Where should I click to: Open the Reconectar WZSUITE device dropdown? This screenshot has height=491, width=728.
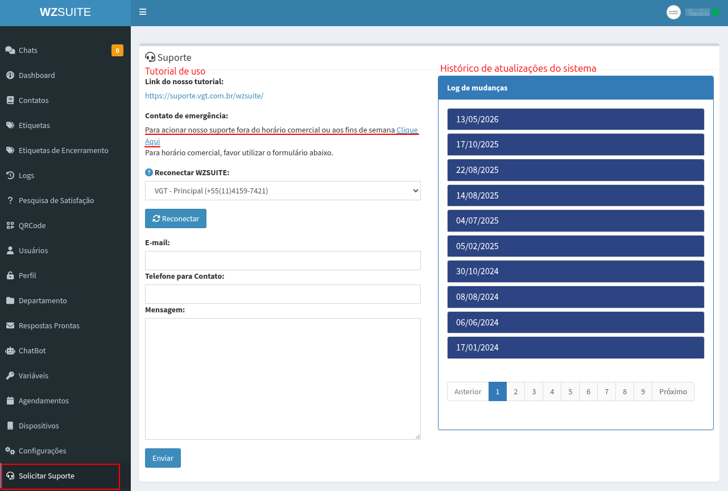[283, 191]
